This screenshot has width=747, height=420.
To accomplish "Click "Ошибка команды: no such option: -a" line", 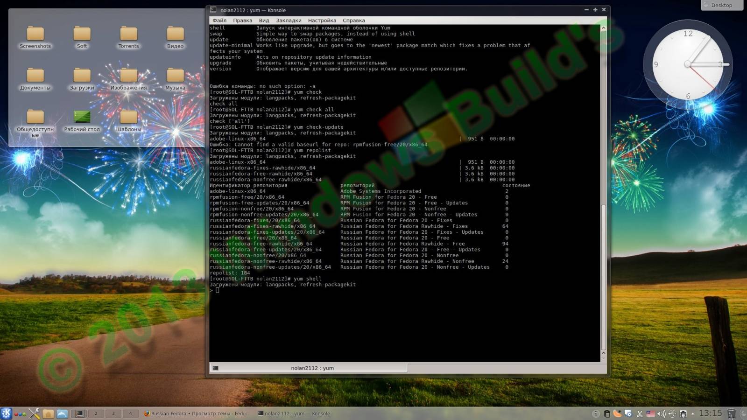I will pos(262,86).
